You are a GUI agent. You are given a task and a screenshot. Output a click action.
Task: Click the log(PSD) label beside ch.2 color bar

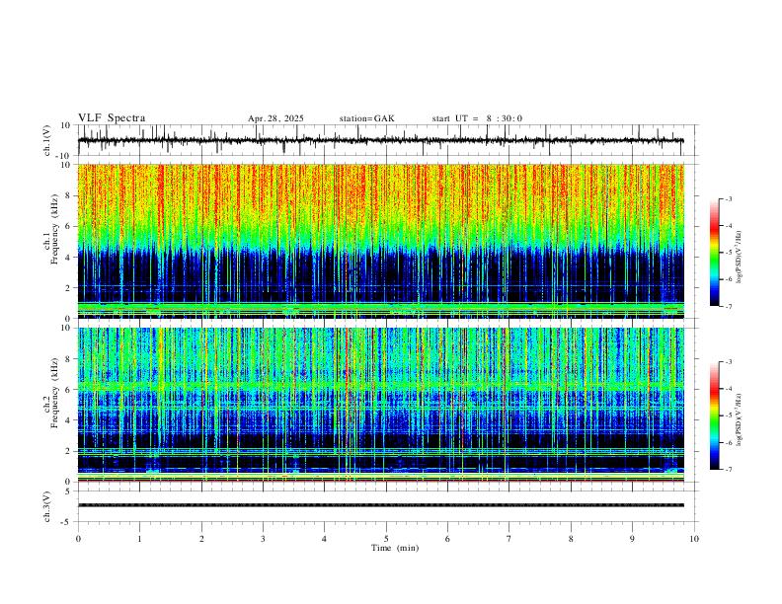click(x=739, y=420)
